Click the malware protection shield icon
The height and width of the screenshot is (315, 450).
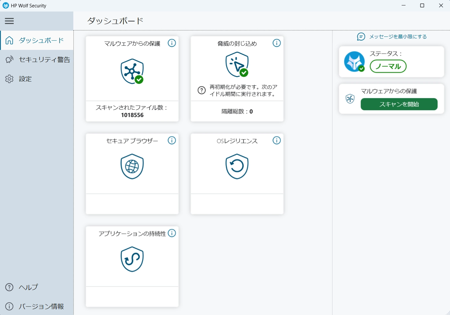click(132, 71)
